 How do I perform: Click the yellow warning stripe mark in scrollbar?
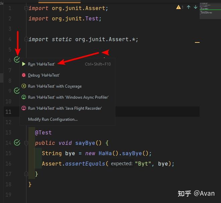tap(197, 42)
